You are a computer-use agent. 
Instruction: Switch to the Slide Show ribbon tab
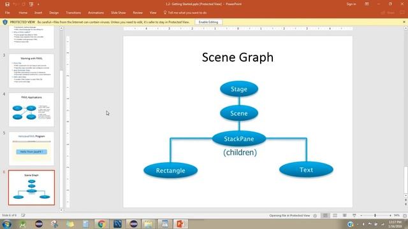pos(118,13)
